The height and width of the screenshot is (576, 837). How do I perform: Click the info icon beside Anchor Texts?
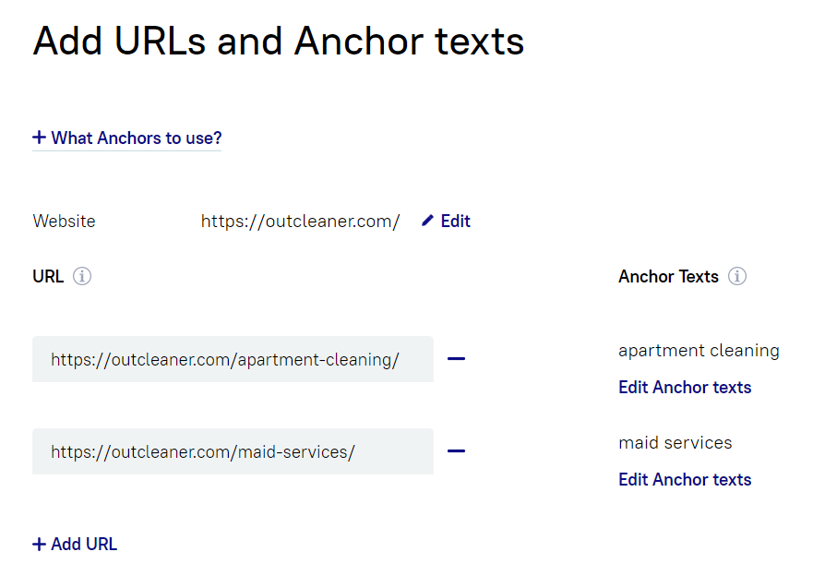pos(737,277)
